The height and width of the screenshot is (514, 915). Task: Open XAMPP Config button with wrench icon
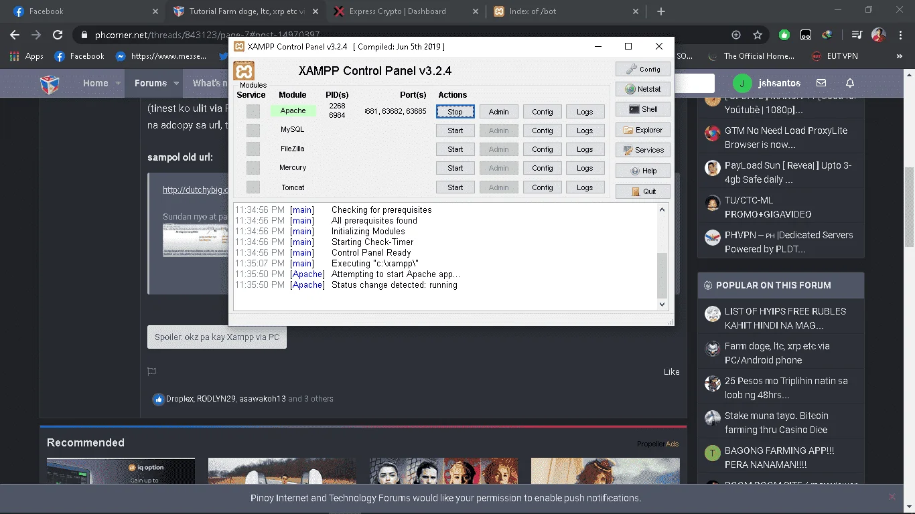643,69
